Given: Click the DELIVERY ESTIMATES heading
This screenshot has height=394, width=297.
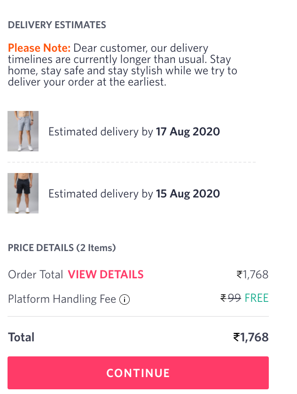Looking at the screenshot, I should click(57, 25).
